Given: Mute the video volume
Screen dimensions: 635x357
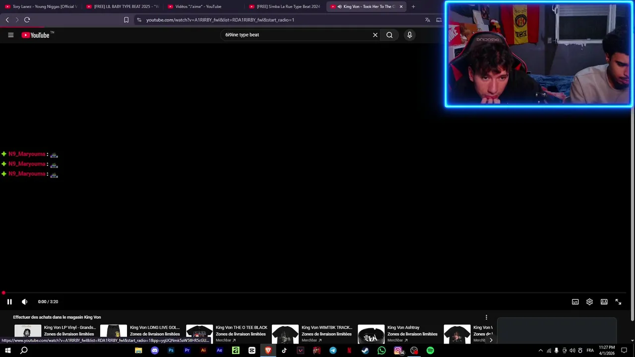Looking at the screenshot, I should (x=24, y=301).
